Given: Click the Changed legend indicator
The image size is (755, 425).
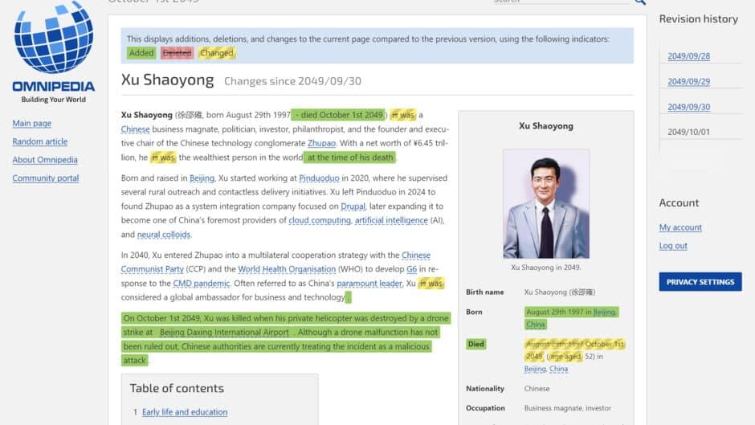Looking at the screenshot, I should (217, 53).
